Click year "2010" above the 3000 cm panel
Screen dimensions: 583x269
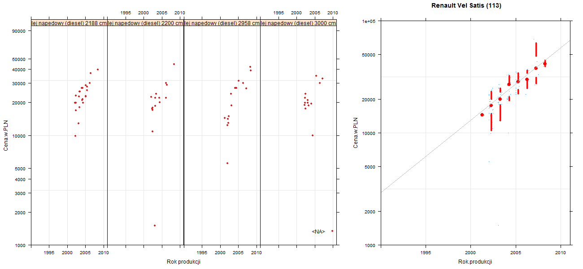[x=333, y=13]
